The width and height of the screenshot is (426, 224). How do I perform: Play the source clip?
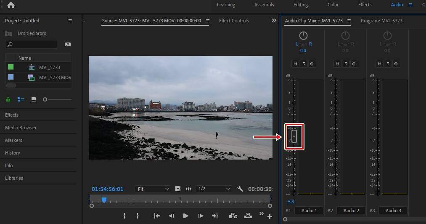coord(185,216)
